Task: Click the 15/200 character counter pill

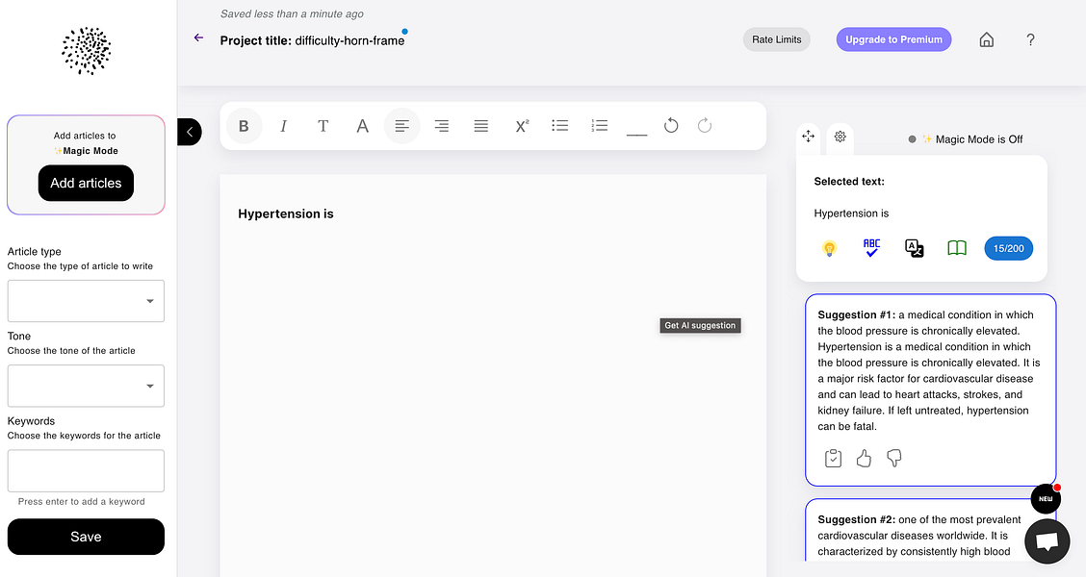Action: coord(1008,247)
